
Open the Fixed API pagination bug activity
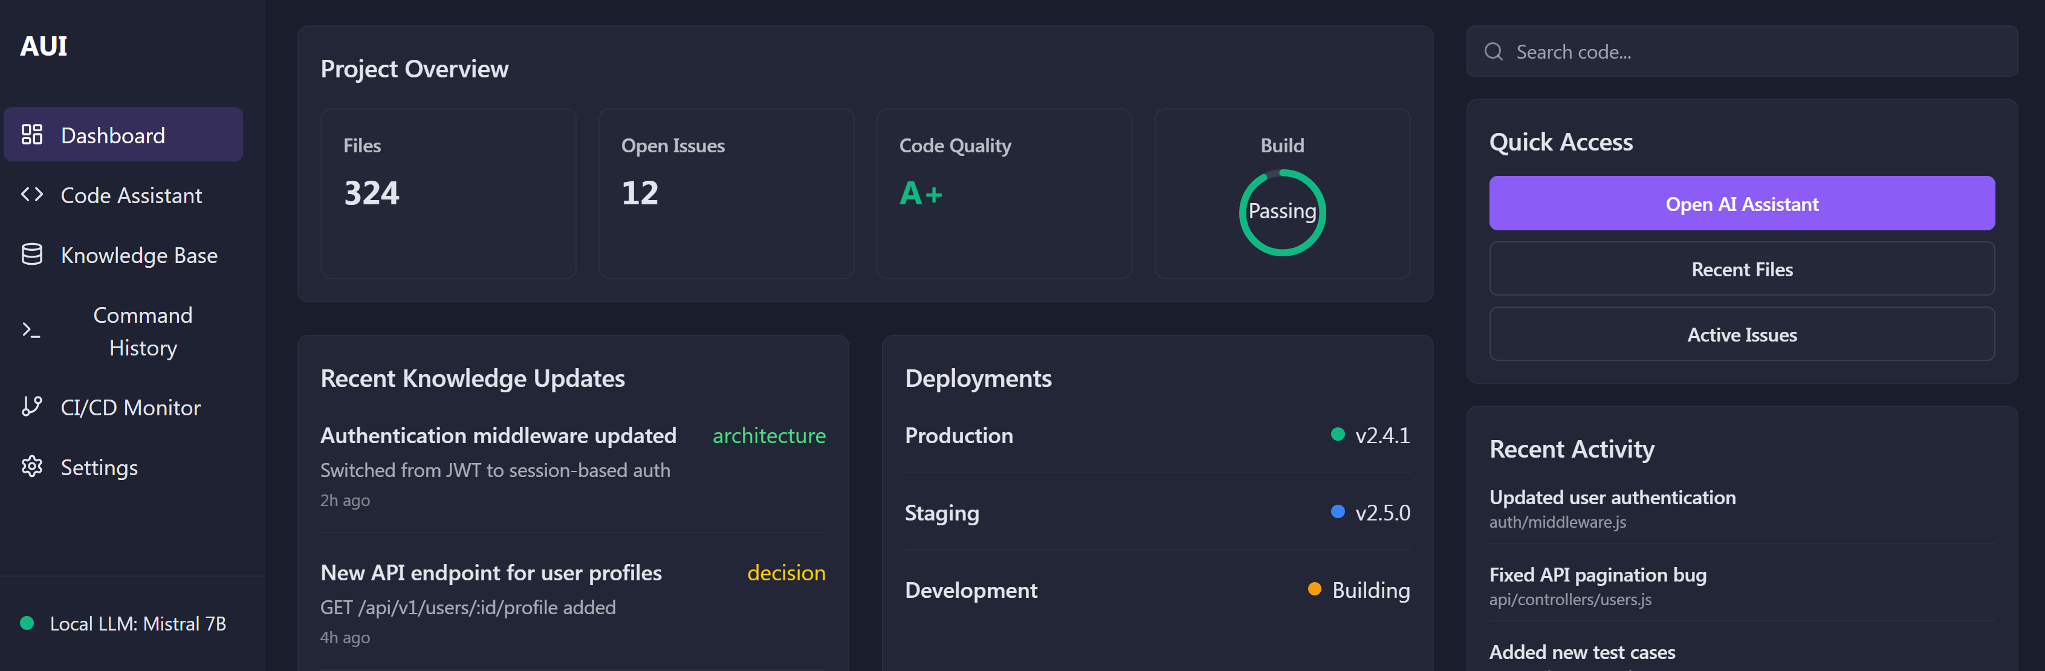pyautogui.click(x=1596, y=575)
